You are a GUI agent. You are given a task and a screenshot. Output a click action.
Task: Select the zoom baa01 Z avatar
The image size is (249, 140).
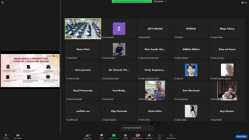tap(119, 28)
